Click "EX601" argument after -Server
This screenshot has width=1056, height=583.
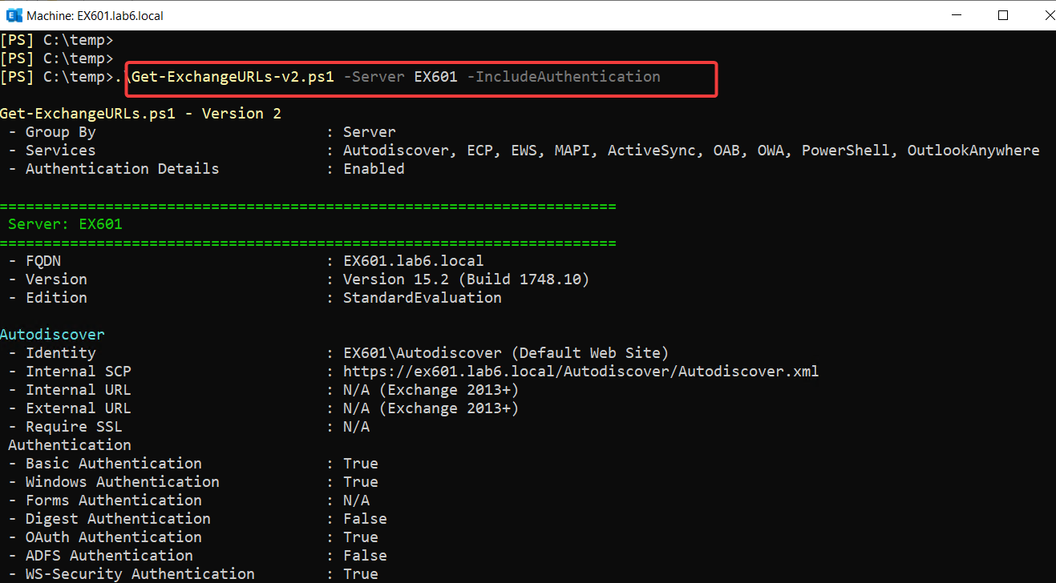pos(435,77)
